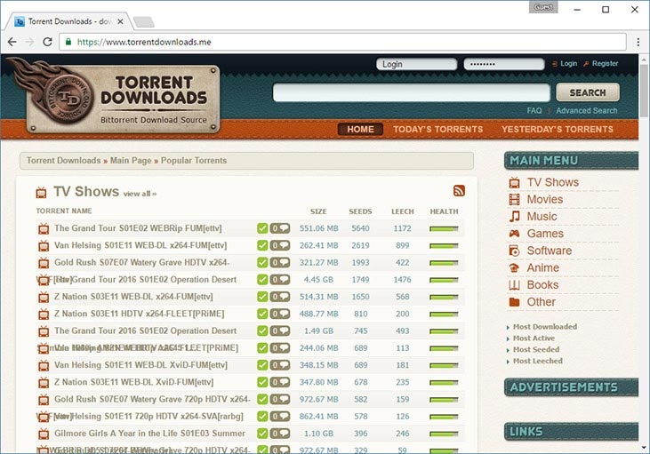This screenshot has width=650, height=454.
Task: Open the FAQ link
Action: tap(534, 110)
